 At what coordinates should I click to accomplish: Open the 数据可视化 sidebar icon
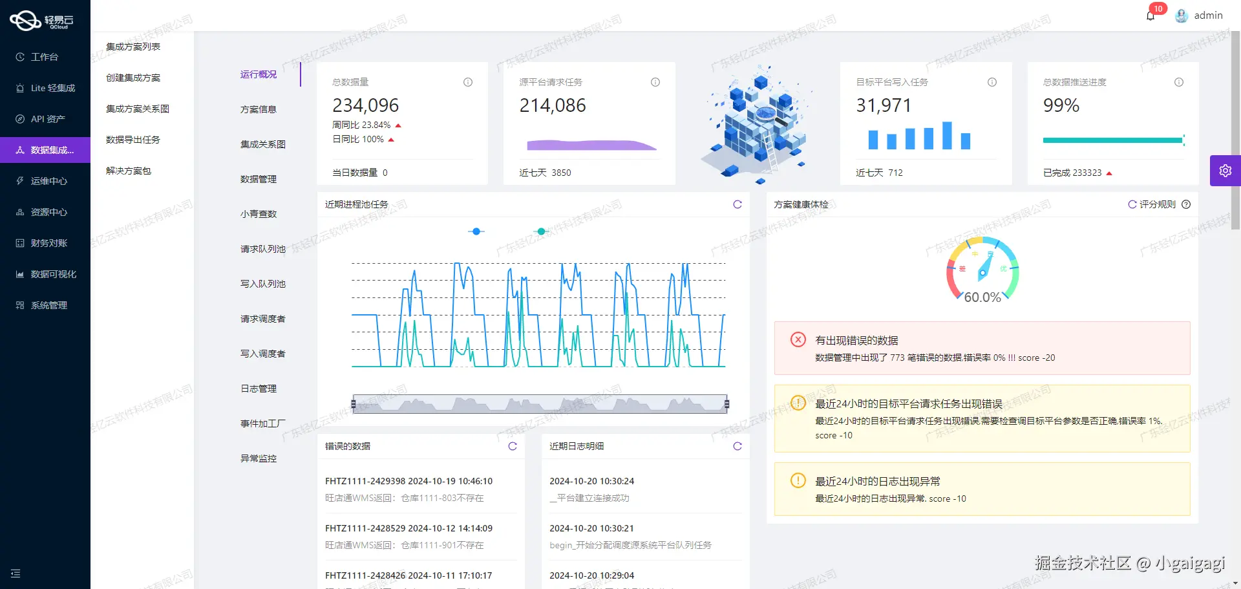(x=45, y=274)
